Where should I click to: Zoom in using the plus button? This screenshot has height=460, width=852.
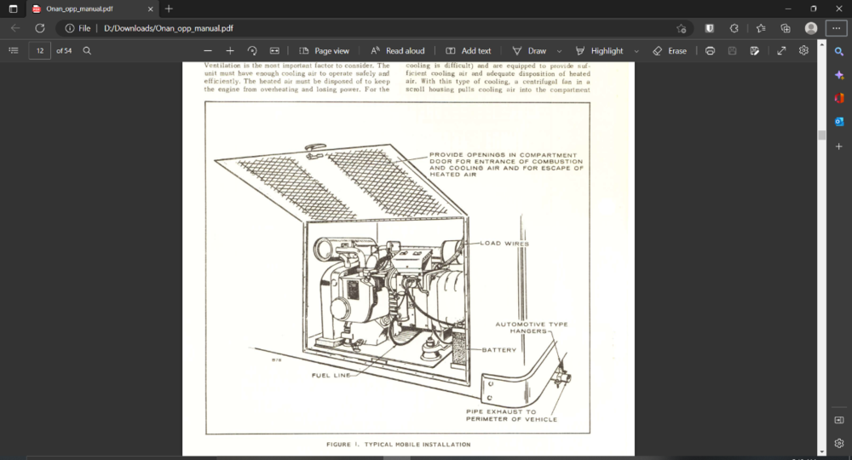230,51
